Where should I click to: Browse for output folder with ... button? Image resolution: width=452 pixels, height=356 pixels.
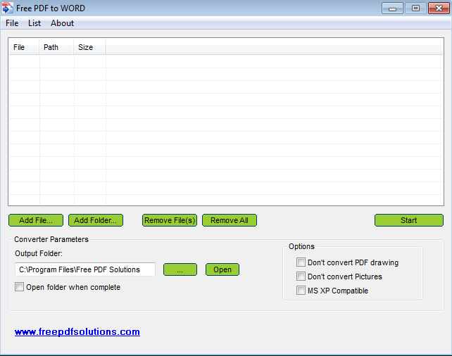pos(180,269)
